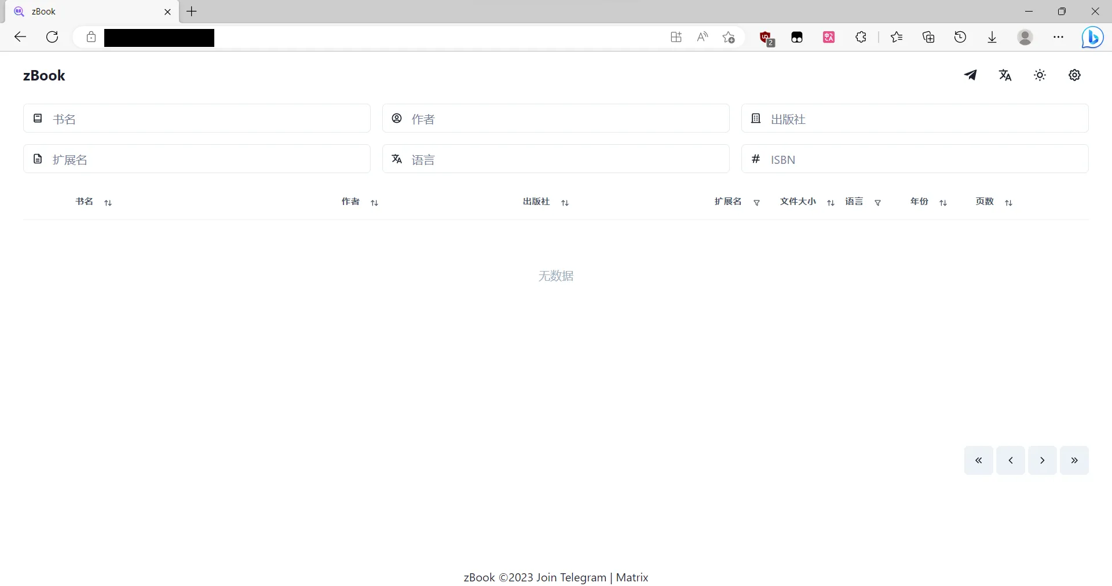Switch language via translate icon in header
1112x586 pixels.
click(1005, 75)
